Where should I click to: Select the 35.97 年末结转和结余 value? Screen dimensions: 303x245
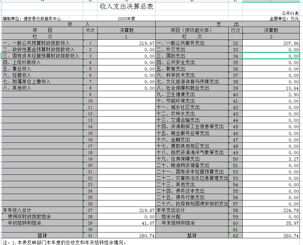(271, 223)
